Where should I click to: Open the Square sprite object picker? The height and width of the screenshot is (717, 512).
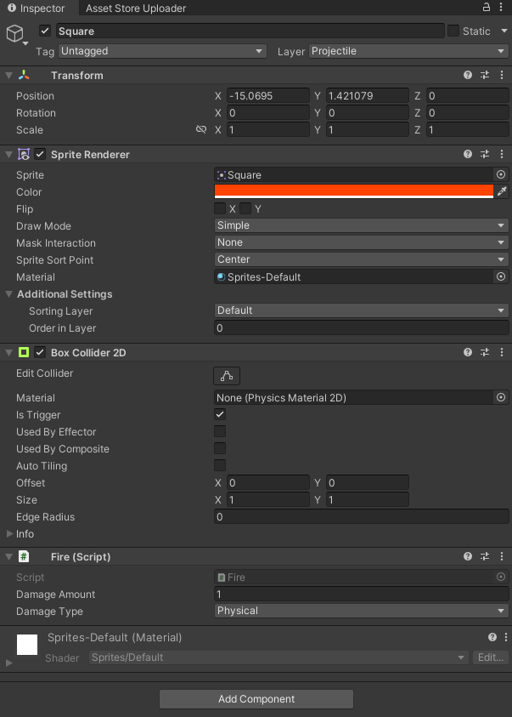click(x=501, y=174)
